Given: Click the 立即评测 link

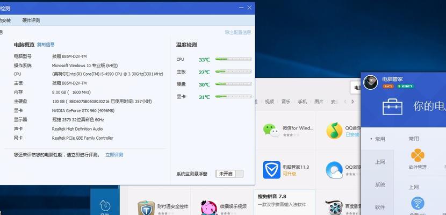Looking at the screenshot, I should click(114, 155).
